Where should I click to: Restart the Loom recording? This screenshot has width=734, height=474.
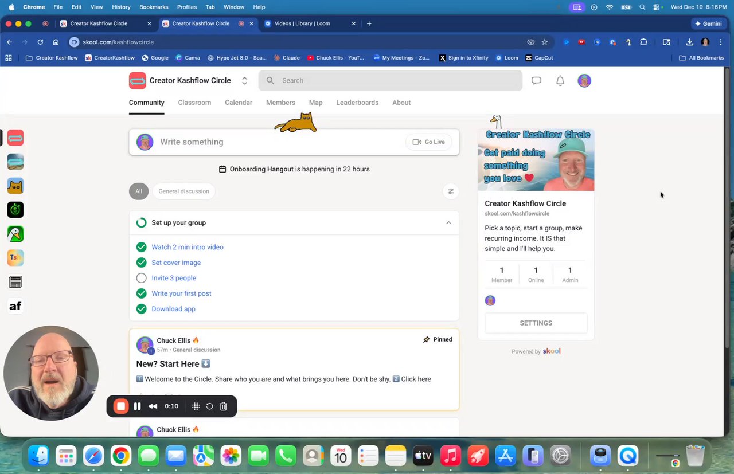(x=209, y=406)
